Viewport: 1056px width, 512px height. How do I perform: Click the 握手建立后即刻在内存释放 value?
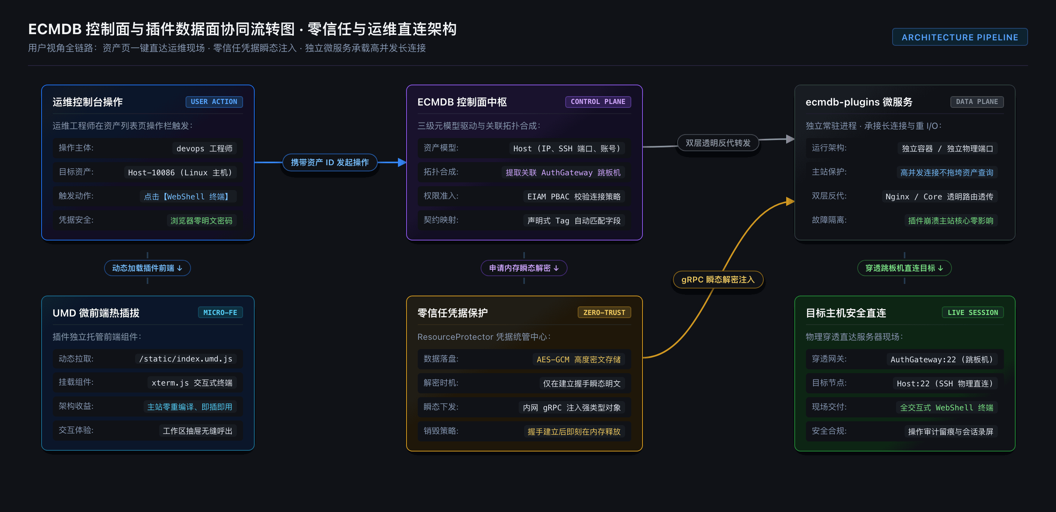574,432
